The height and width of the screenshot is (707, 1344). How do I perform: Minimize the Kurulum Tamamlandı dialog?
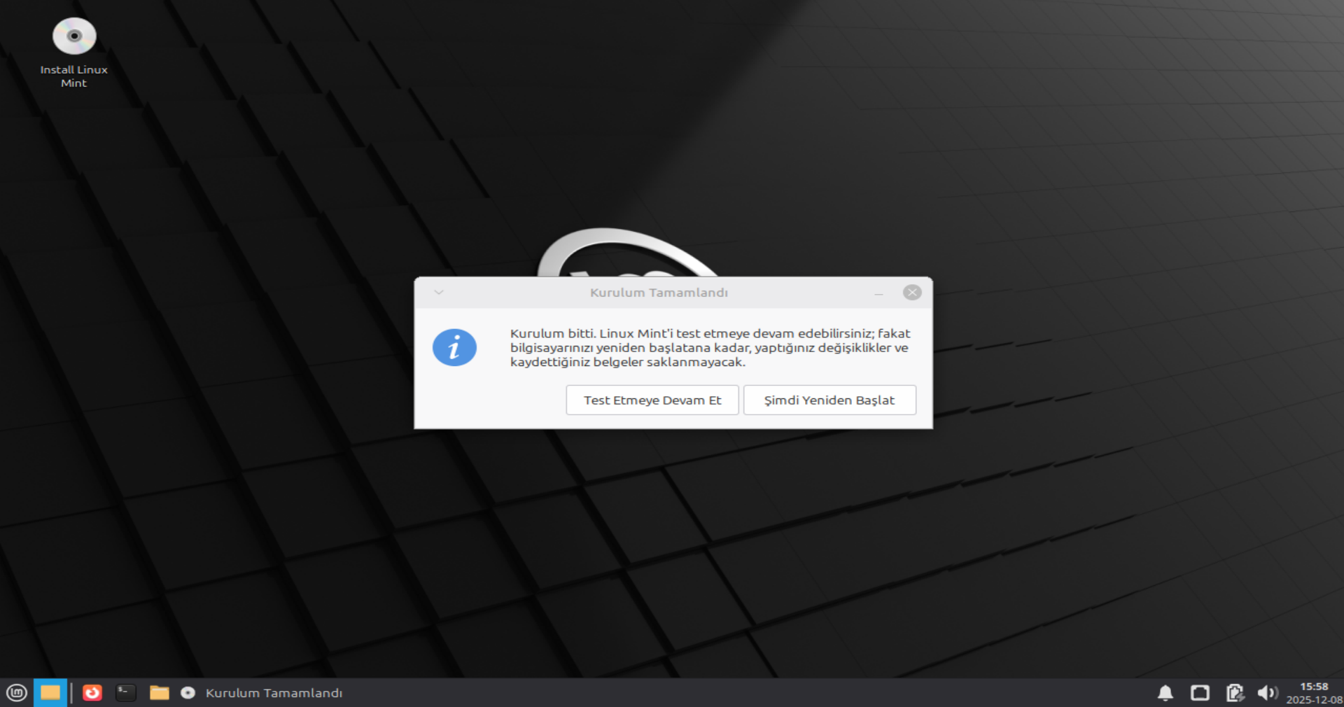pos(878,293)
